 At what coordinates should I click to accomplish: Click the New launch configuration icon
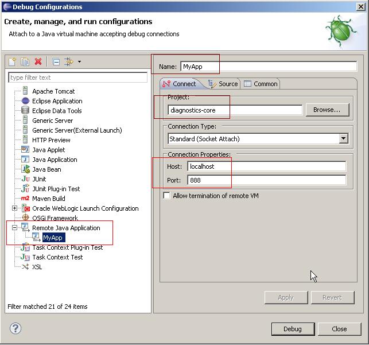(12, 62)
